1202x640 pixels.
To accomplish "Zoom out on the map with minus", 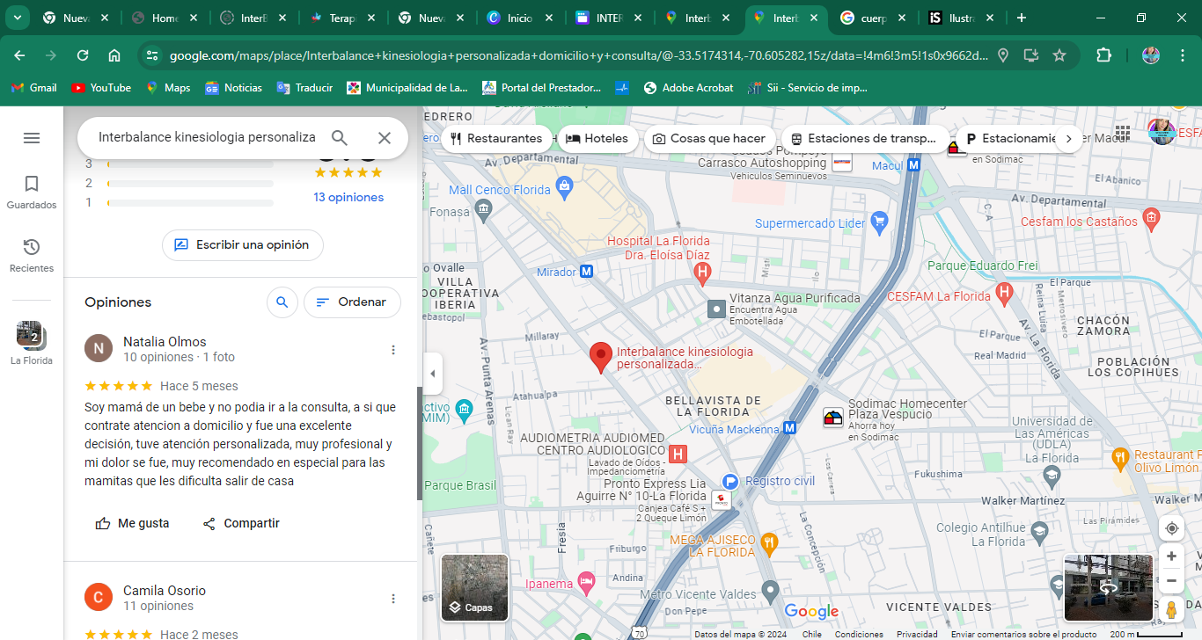I will click(1171, 581).
